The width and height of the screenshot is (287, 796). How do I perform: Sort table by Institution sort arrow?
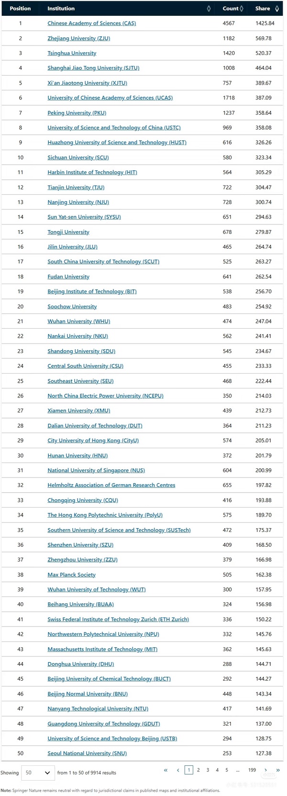tap(209, 9)
